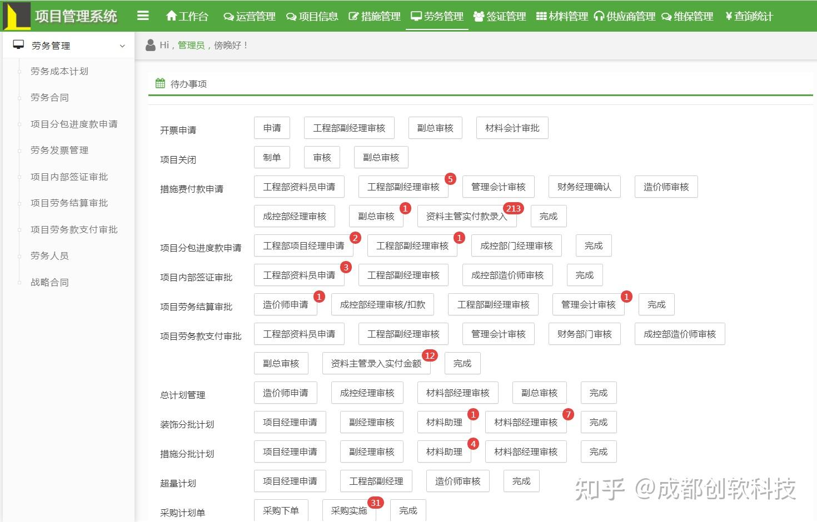Image resolution: width=817 pixels, height=522 pixels.
Task: Click 造价师申请 in 项目劳务结算审批 row
Action: tap(286, 304)
